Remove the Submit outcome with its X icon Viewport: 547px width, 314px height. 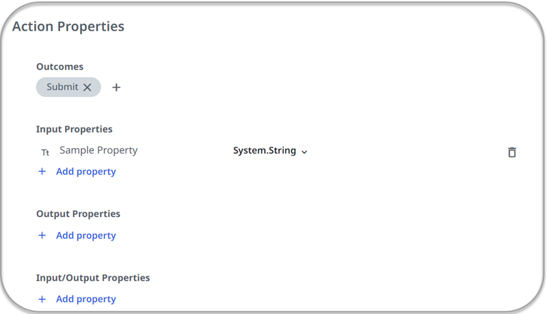[88, 87]
